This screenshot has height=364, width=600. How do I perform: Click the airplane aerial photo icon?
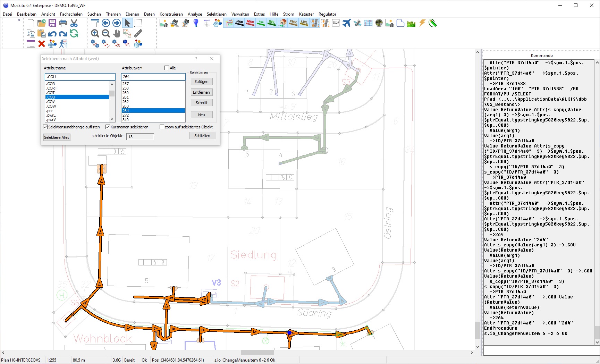tap(346, 23)
